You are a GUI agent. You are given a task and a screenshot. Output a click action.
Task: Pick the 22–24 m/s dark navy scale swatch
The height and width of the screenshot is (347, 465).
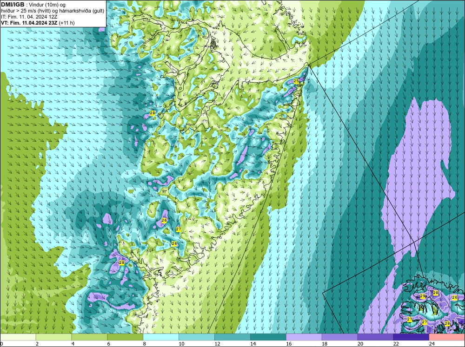411,337
